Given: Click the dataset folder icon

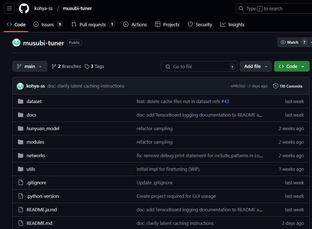Looking at the screenshot, I should click(20, 101).
